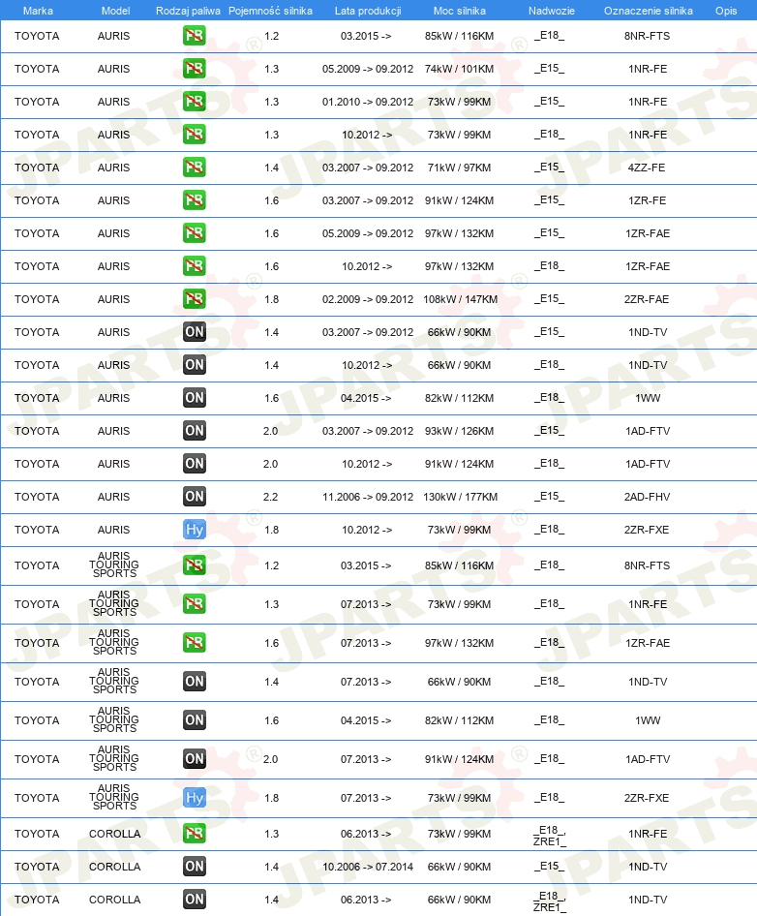This screenshot has width=757, height=916.
Task: Click petrol icon in the 2ZR-FAE row
Action: [x=194, y=299]
